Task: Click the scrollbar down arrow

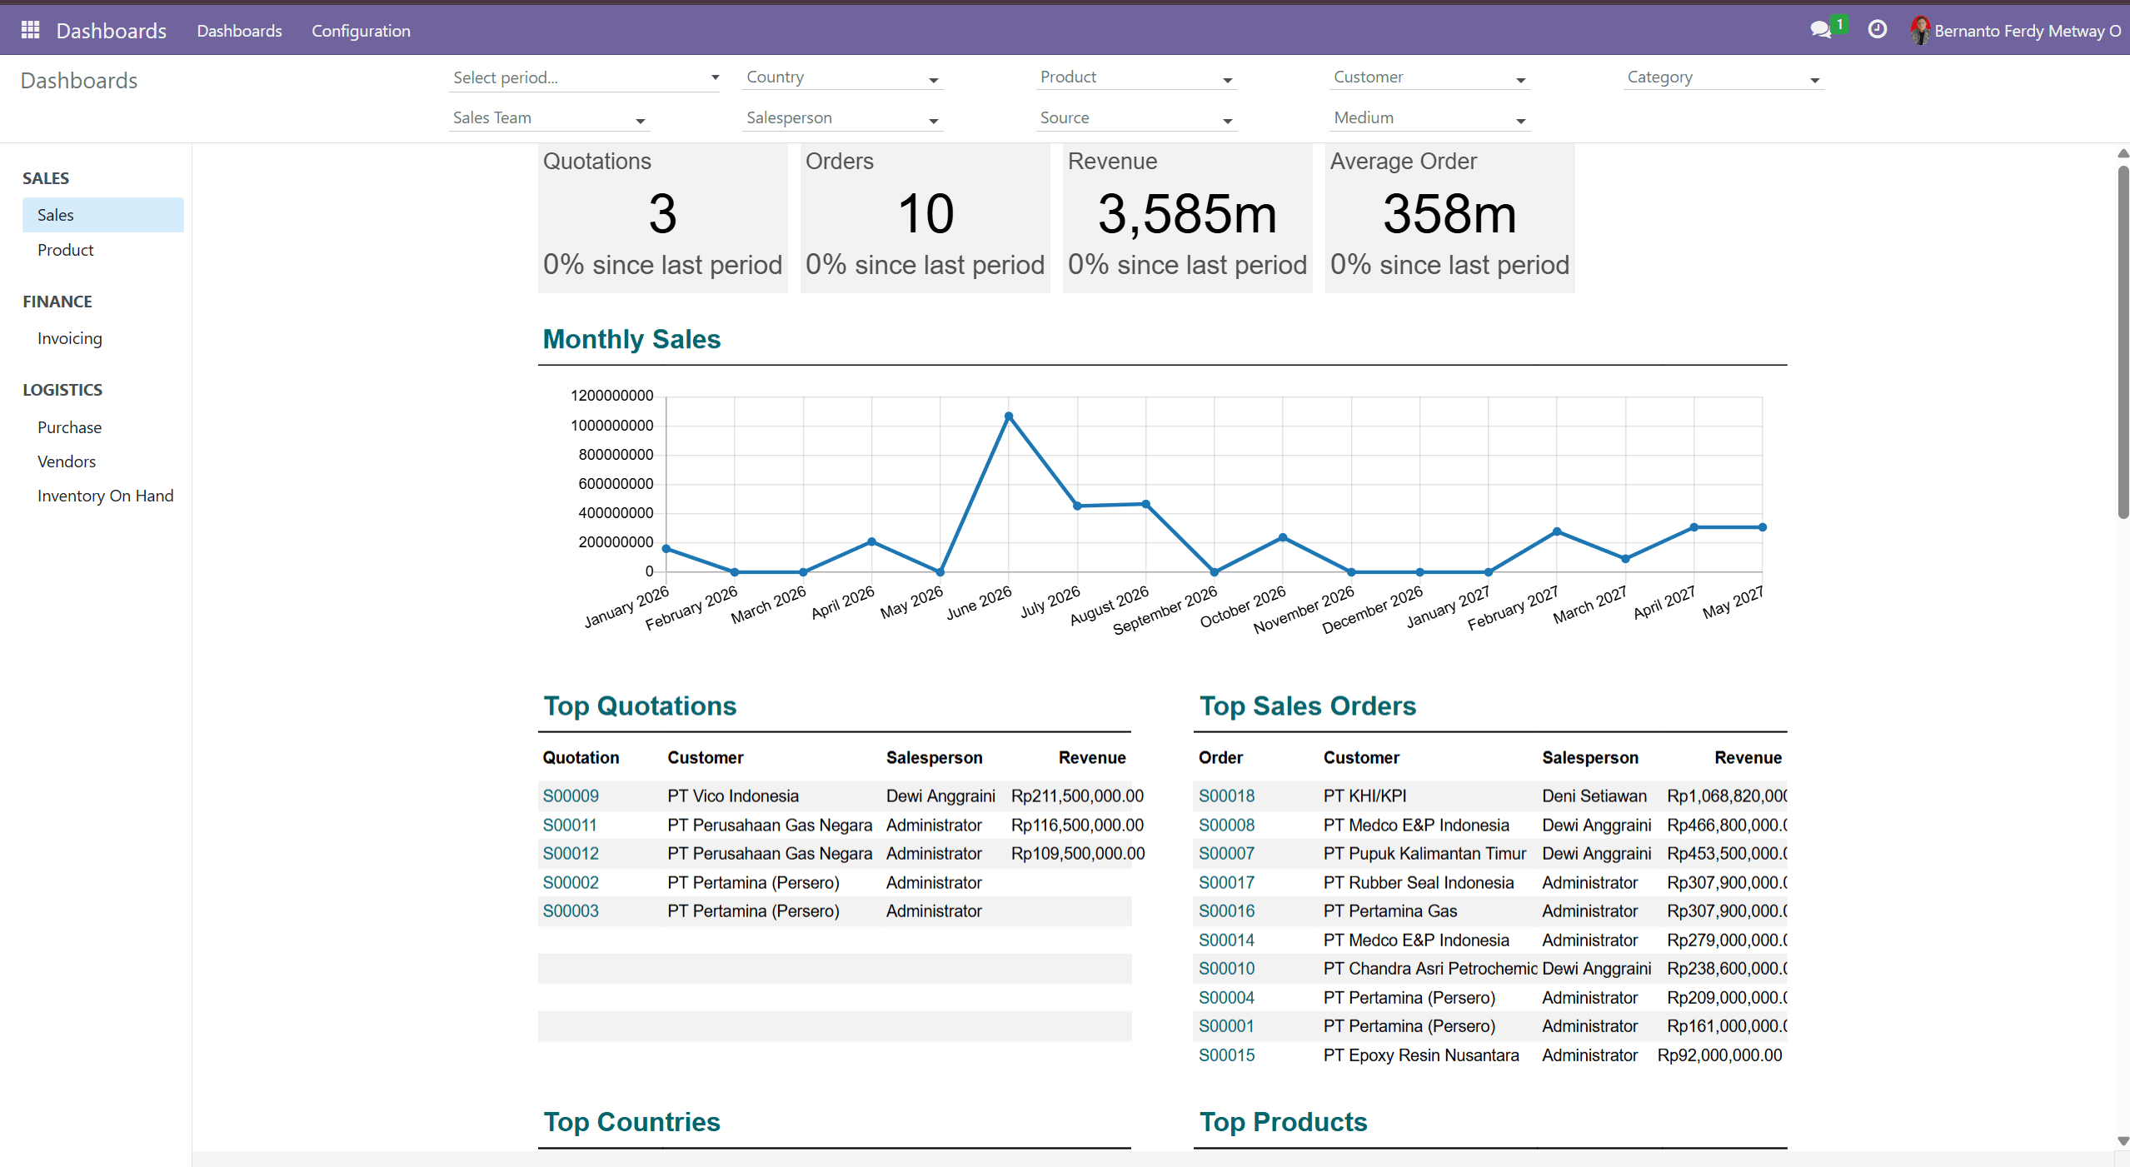Action: pos(2123,1141)
